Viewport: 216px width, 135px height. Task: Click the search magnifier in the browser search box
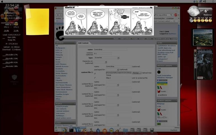pyautogui.click(x=171, y=15)
